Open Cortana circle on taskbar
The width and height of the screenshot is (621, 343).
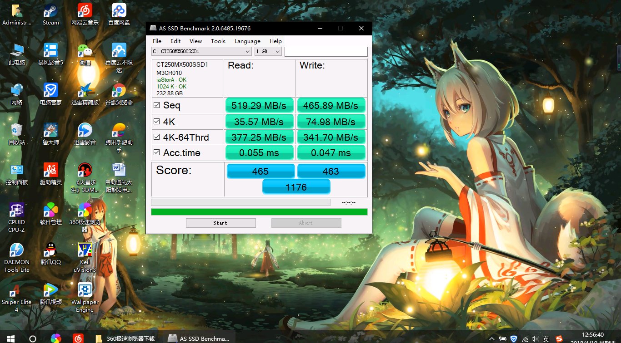click(33, 338)
